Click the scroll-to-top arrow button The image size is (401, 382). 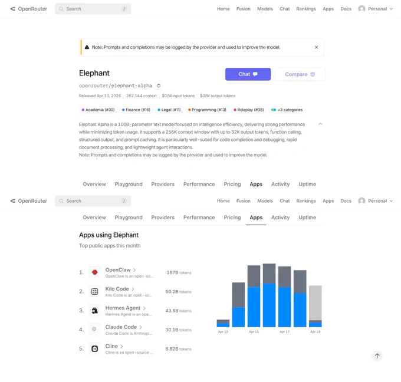pos(377,355)
